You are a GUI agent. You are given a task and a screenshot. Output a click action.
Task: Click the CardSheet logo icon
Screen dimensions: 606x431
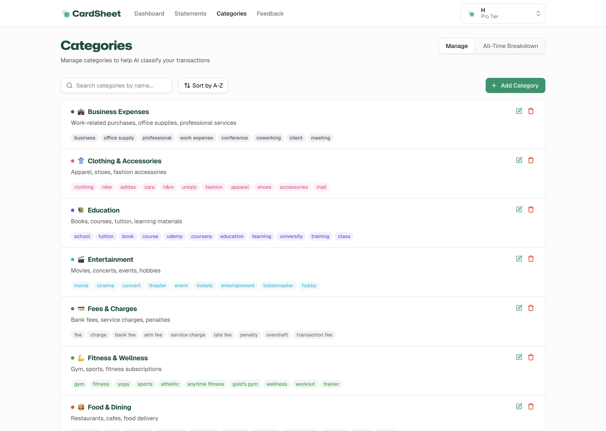(x=66, y=13)
